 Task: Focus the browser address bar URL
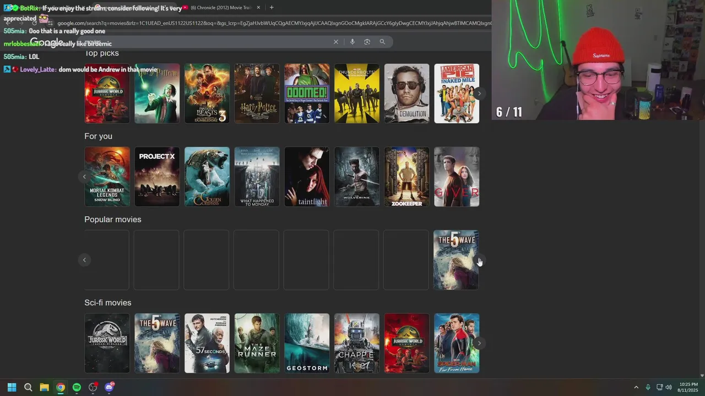coord(274,23)
